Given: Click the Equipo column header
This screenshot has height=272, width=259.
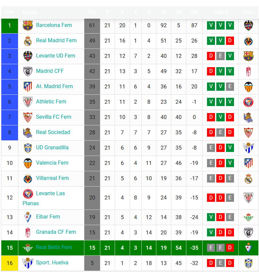Looking at the screenshot, I should click(x=30, y=12).
